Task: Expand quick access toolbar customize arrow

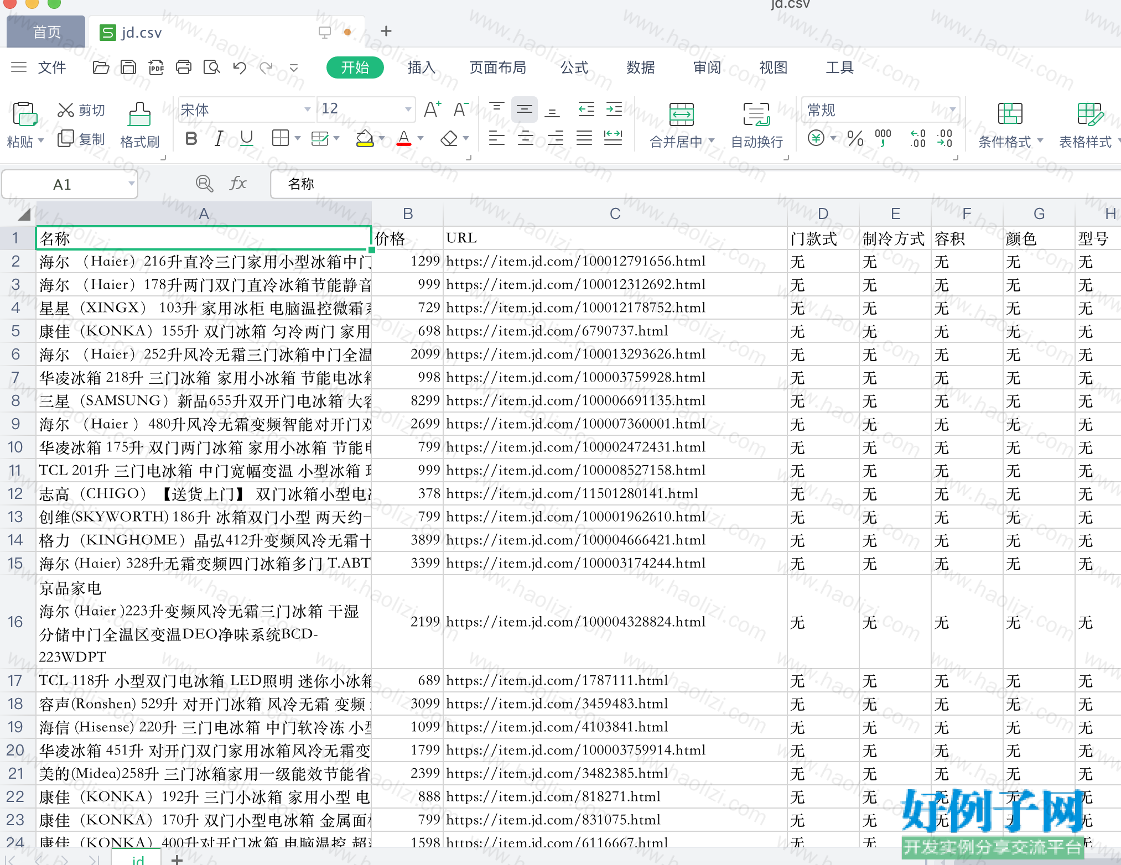Action: [x=294, y=68]
